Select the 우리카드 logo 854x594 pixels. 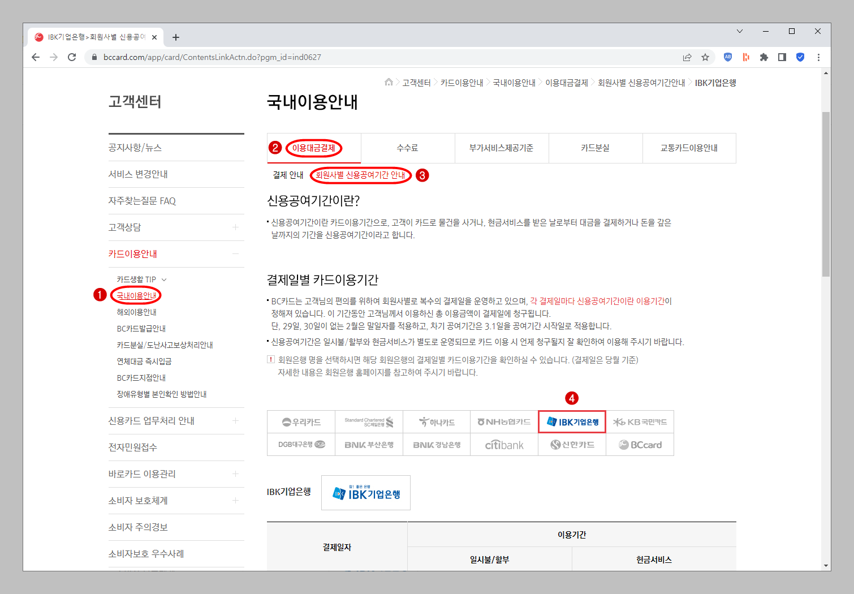301,422
